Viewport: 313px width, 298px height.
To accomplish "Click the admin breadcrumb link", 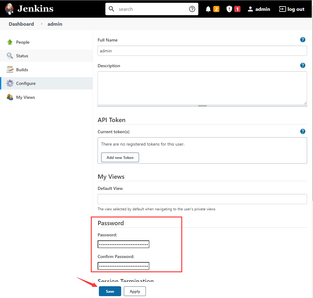I will coord(55,24).
